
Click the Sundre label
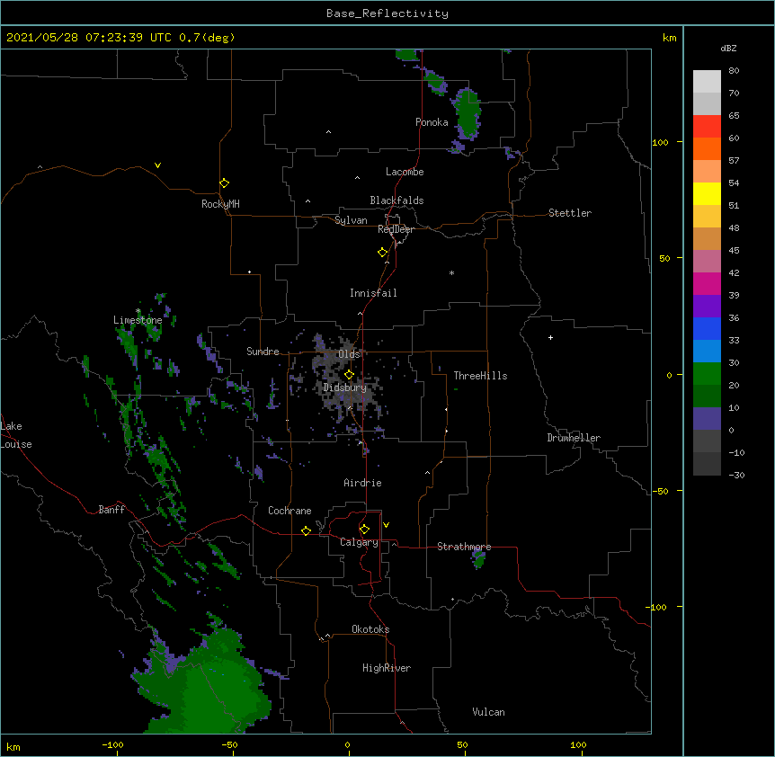point(263,352)
